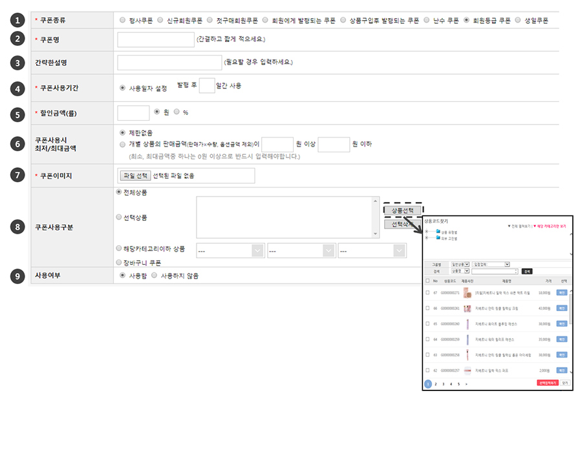Viewport: 582px width, 455px height.
Task: Click the 상품선택 button
Action: 402,210
